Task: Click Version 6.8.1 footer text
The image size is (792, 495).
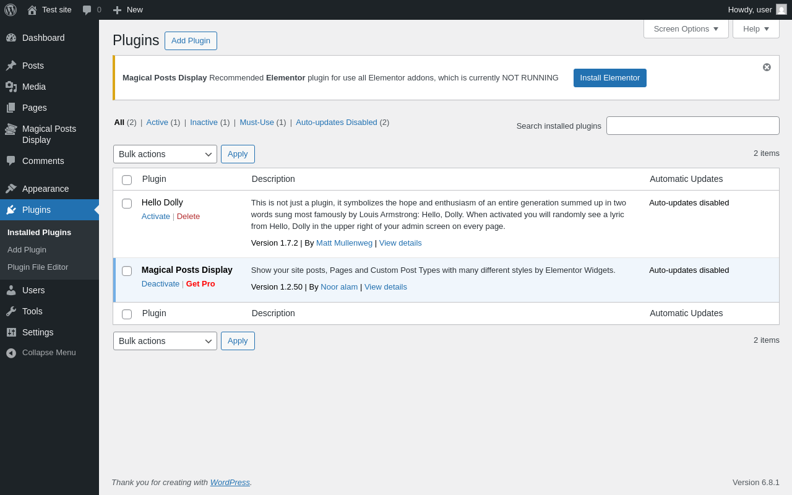Action: click(756, 483)
